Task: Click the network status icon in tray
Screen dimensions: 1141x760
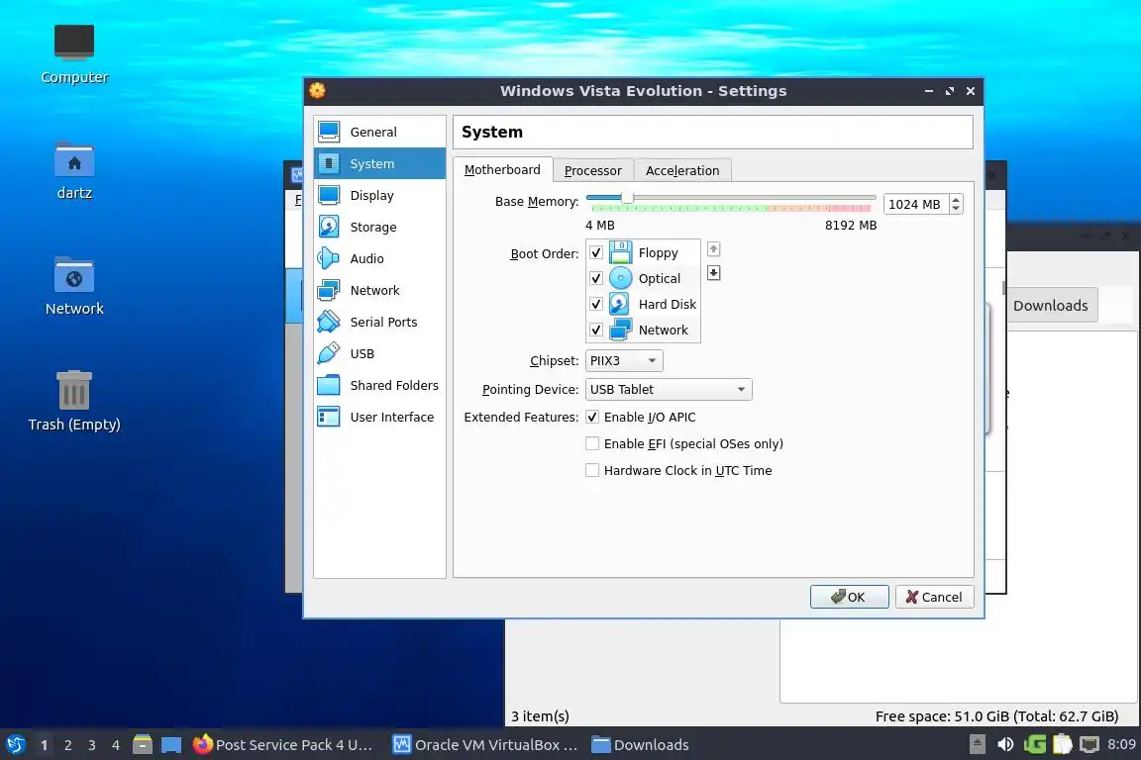Action: (x=1089, y=744)
